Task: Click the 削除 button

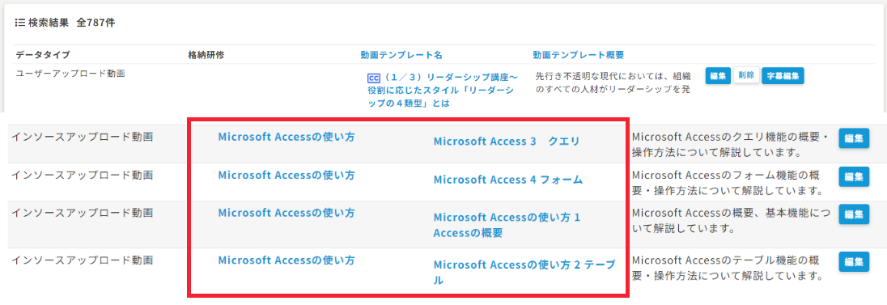Action: tap(746, 76)
